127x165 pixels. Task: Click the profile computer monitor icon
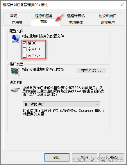pos(15,39)
